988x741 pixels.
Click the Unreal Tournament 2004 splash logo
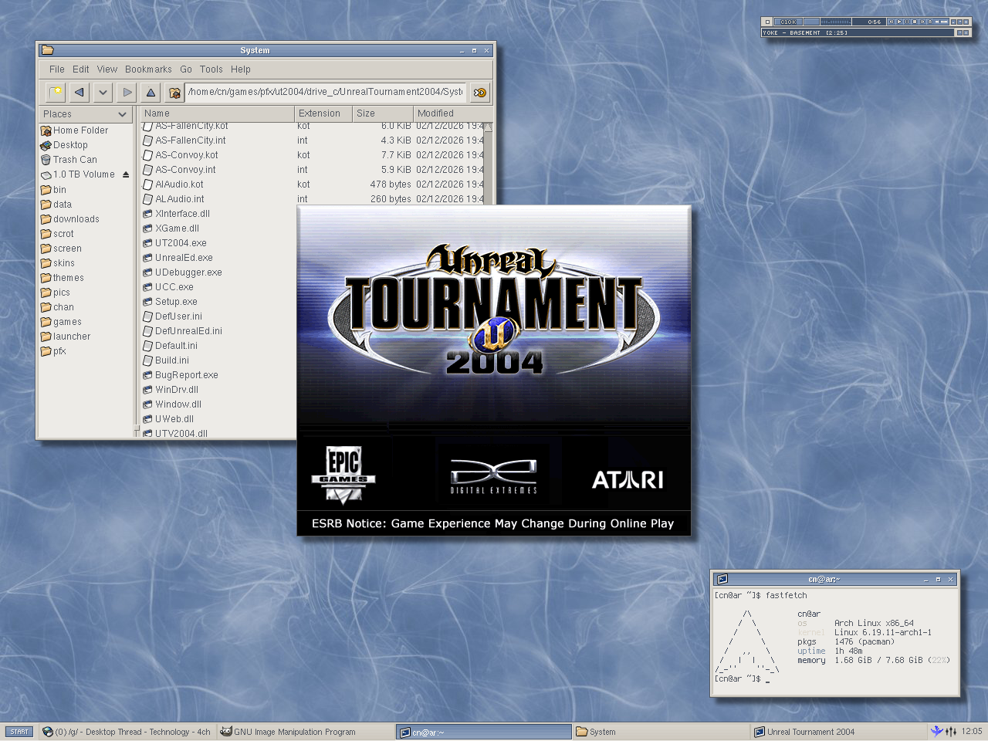point(494,310)
